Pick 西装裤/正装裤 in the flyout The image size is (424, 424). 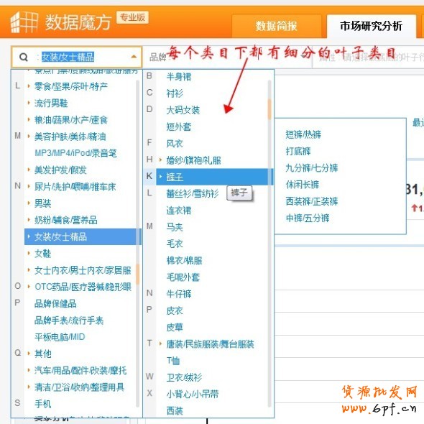[312, 201]
